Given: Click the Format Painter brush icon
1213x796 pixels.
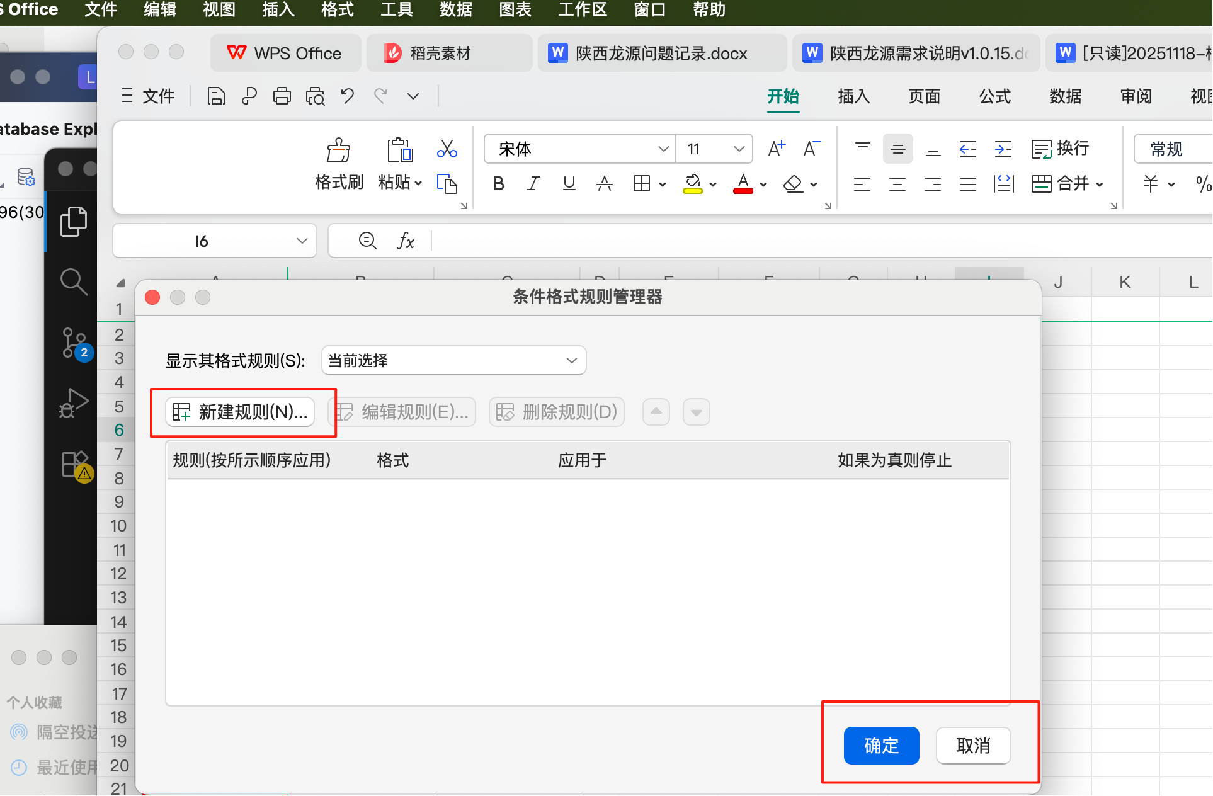Looking at the screenshot, I should coord(338,151).
